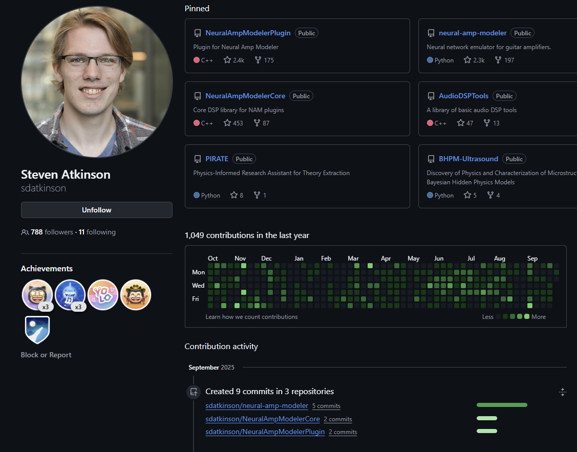
Task: Click the 'Created 9 commits in 3 repositories' text
Action: (269, 392)
